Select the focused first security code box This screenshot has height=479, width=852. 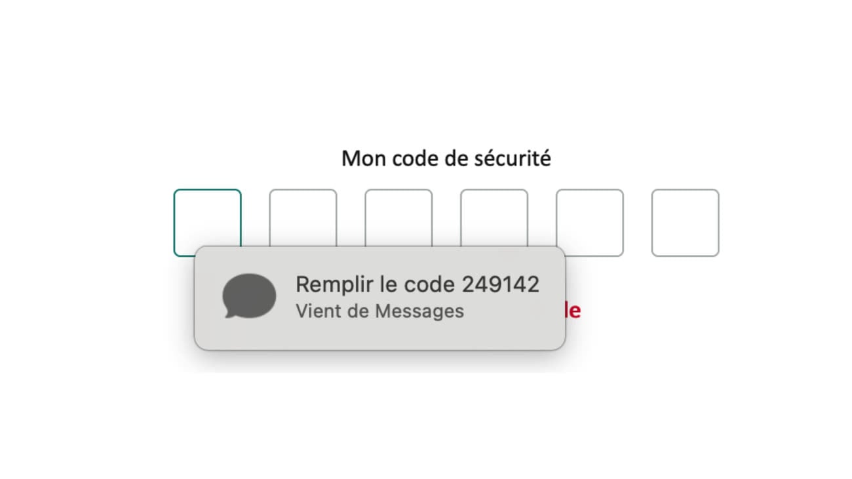coord(207,222)
